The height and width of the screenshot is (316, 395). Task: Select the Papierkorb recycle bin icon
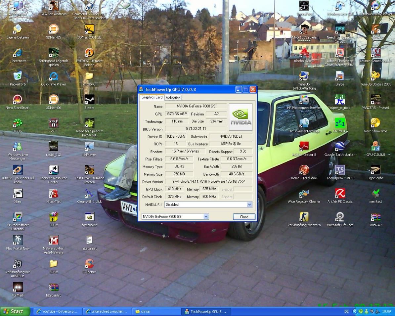(18, 76)
